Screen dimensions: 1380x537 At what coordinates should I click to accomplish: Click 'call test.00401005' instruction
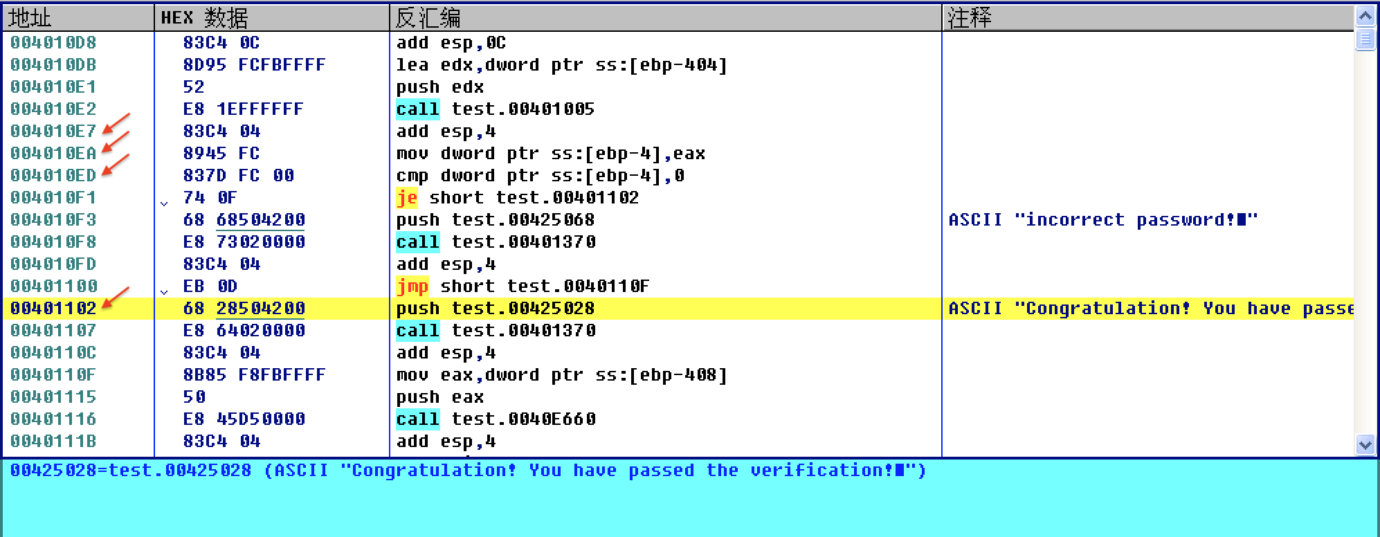tap(495, 109)
